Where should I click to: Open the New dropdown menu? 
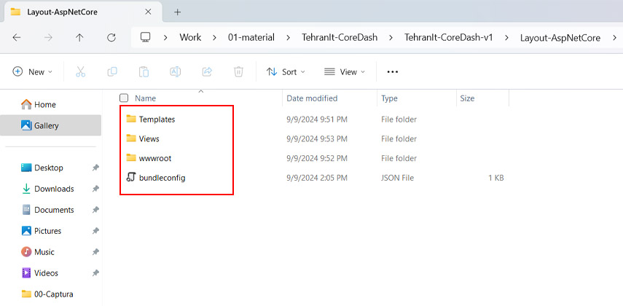(x=33, y=71)
